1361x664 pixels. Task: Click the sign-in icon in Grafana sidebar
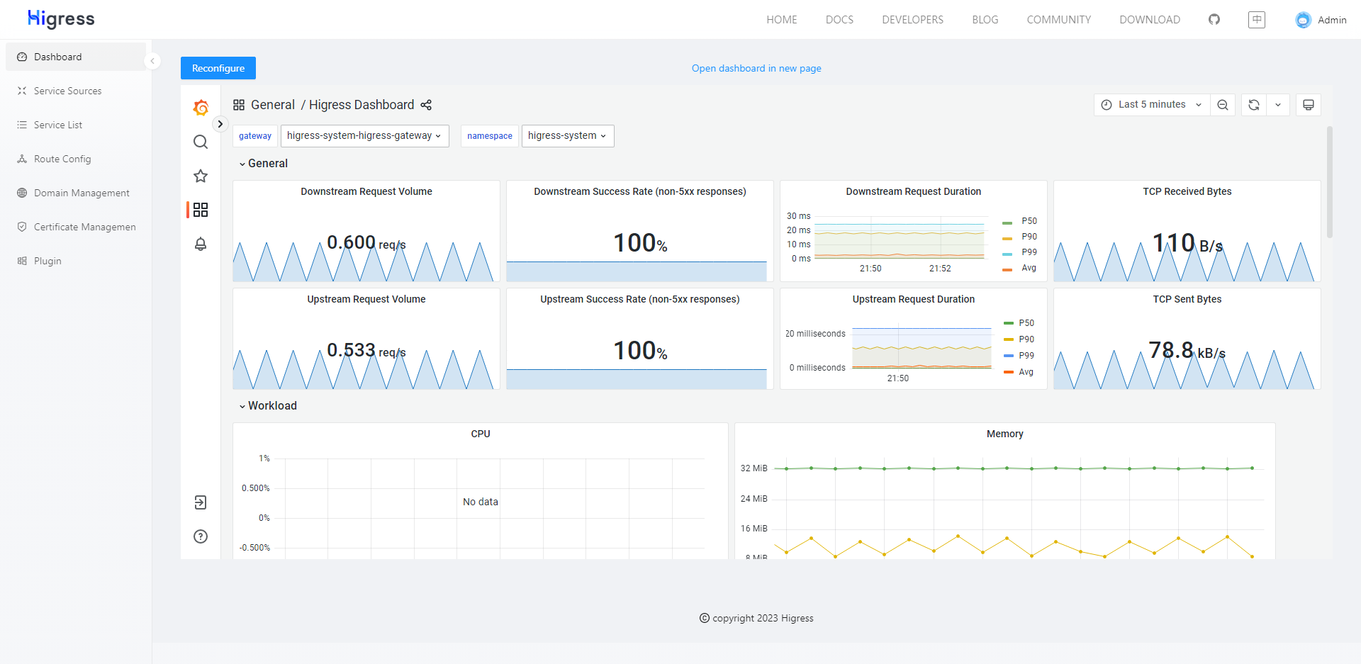point(201,502)
